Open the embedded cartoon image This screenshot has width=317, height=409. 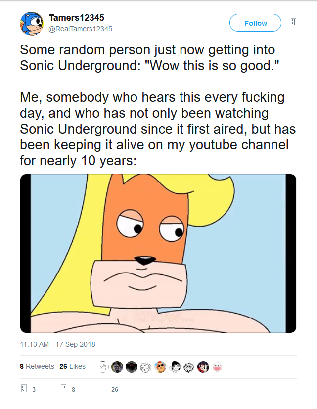tap(158, 253)
